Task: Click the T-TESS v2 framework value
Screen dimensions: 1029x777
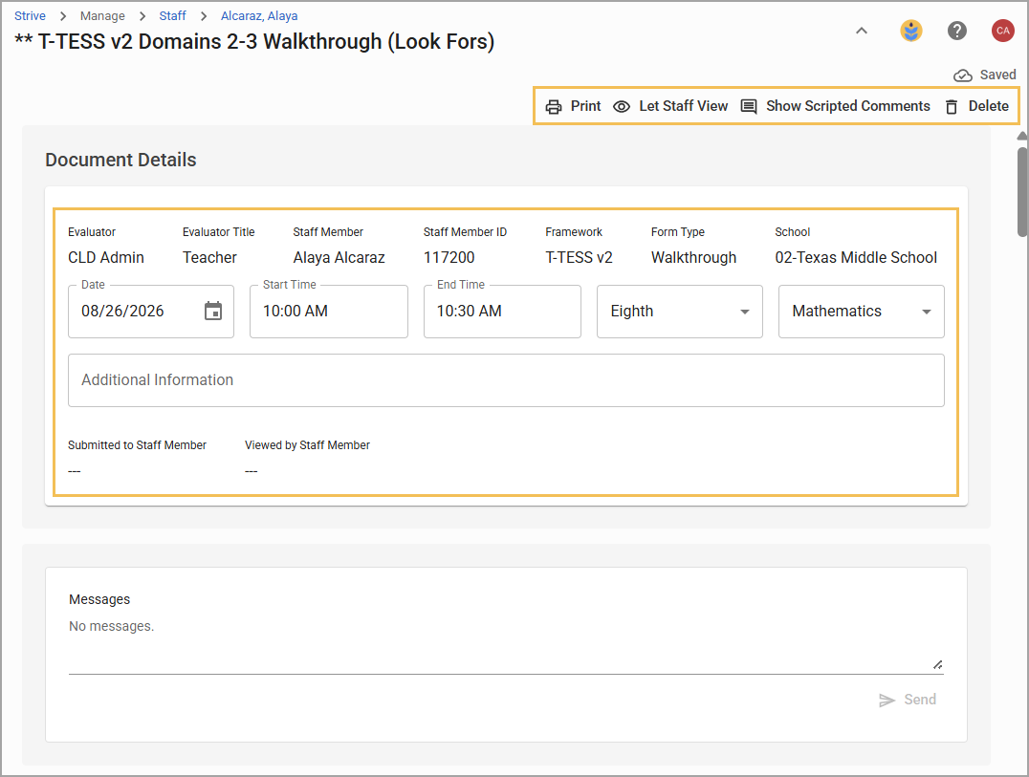Action: 579,258
